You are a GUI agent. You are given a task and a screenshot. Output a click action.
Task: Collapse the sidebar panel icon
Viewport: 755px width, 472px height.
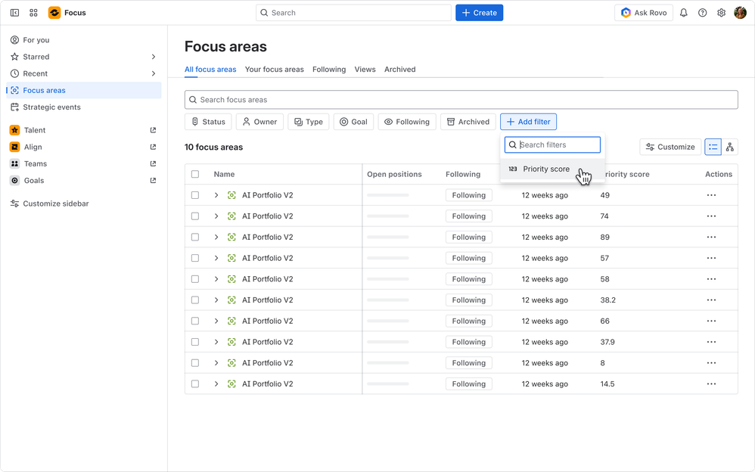[14, 13]
